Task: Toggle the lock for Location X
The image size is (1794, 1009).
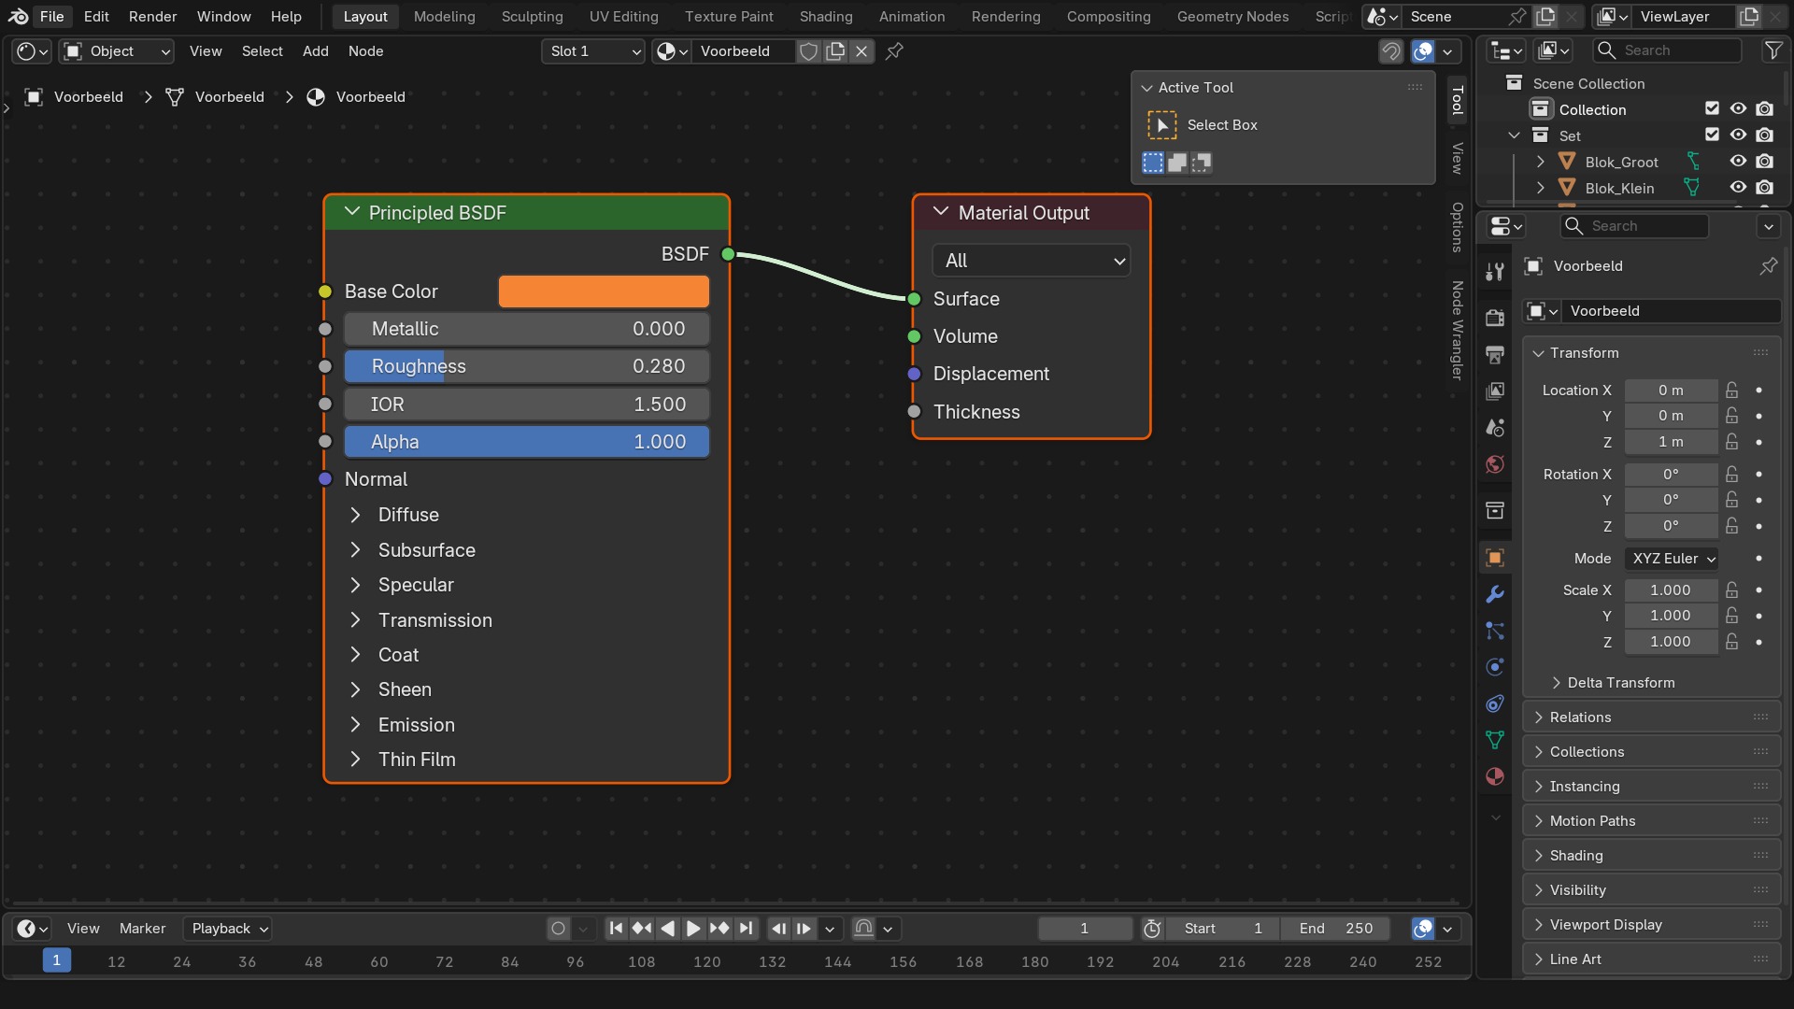Action: coord(1732,391)
